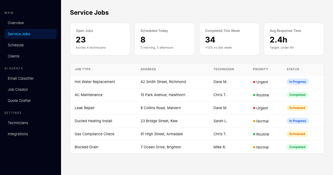The height and width of the screenshot is (175, 333).
Task: Sort table by the Status column header
Action: 292,69
